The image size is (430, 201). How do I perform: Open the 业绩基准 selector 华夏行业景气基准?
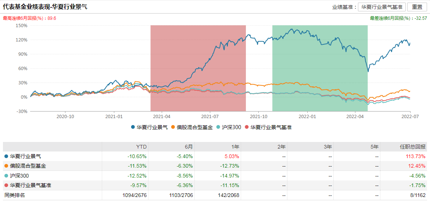pos(381,7)
